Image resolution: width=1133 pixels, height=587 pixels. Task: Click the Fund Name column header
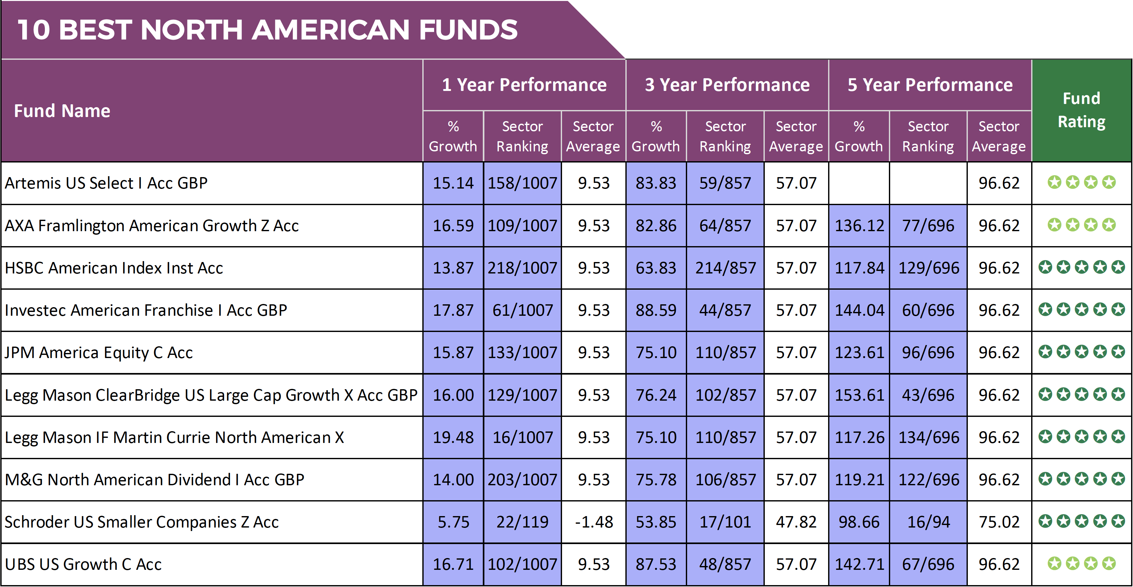pos(62,111)
